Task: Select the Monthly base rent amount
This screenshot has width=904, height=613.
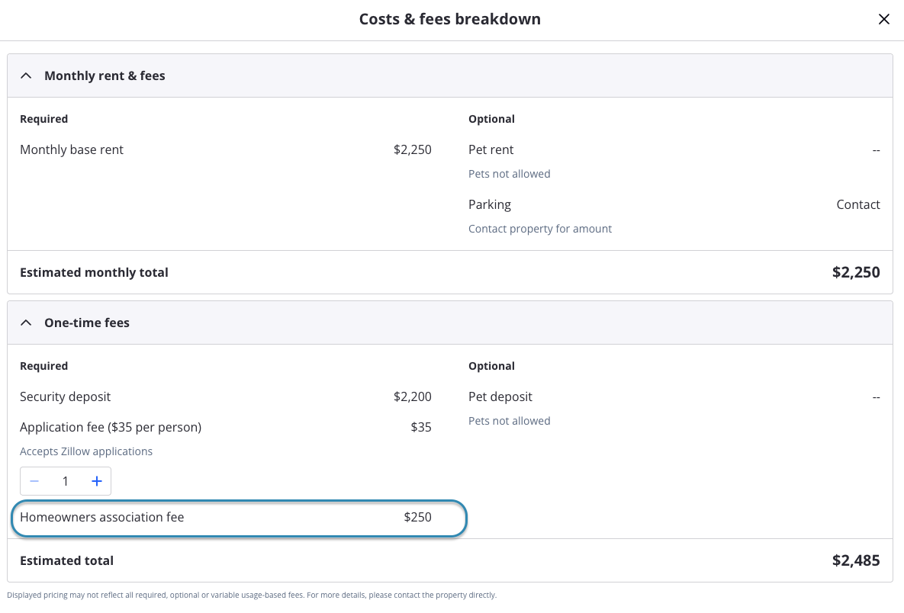Action: coord(413,149)
